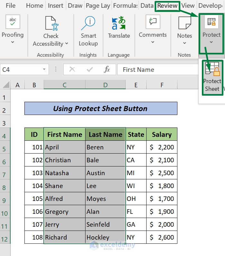Click the cell containing April
The image size is (225, 256).
point(65,147)
